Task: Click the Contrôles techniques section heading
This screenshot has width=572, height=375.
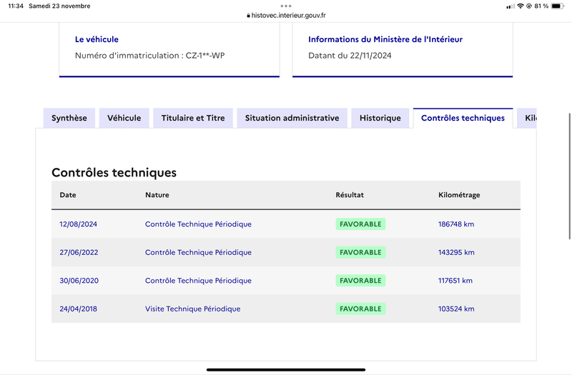Action: tap(114, 172)
